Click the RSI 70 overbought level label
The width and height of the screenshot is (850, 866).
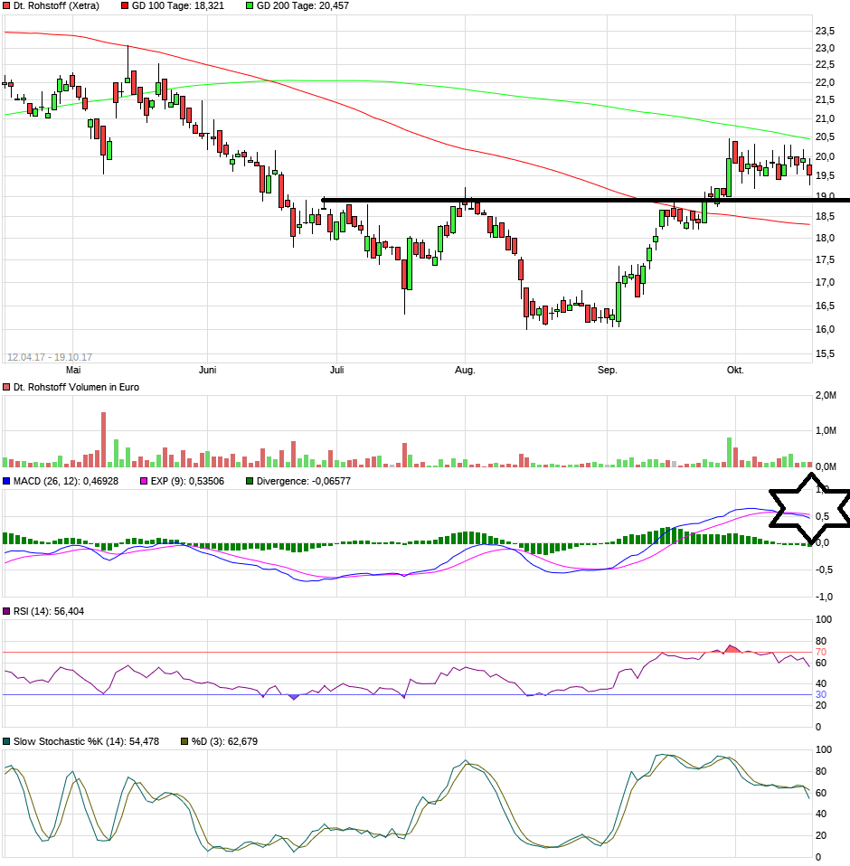coord(821,653)
